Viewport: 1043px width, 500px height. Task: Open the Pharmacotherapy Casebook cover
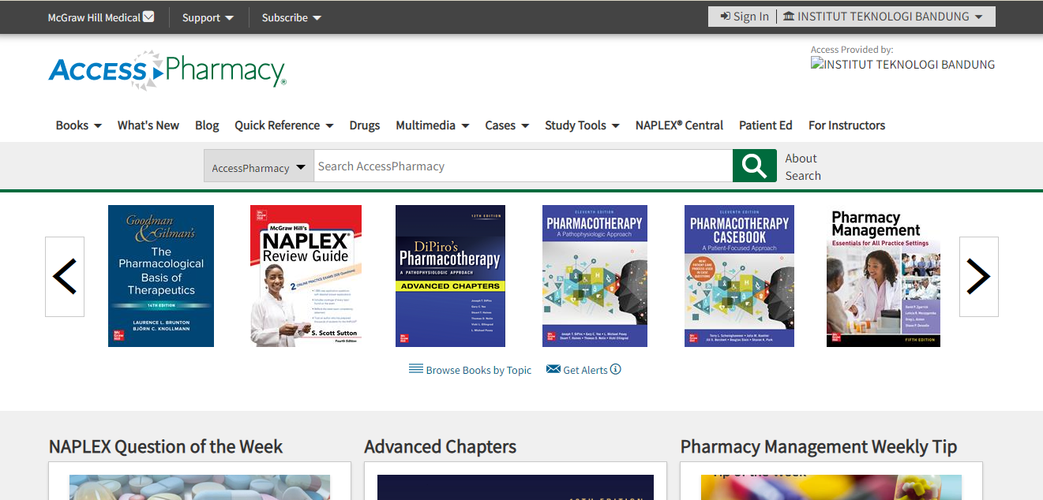coord(739,276)
